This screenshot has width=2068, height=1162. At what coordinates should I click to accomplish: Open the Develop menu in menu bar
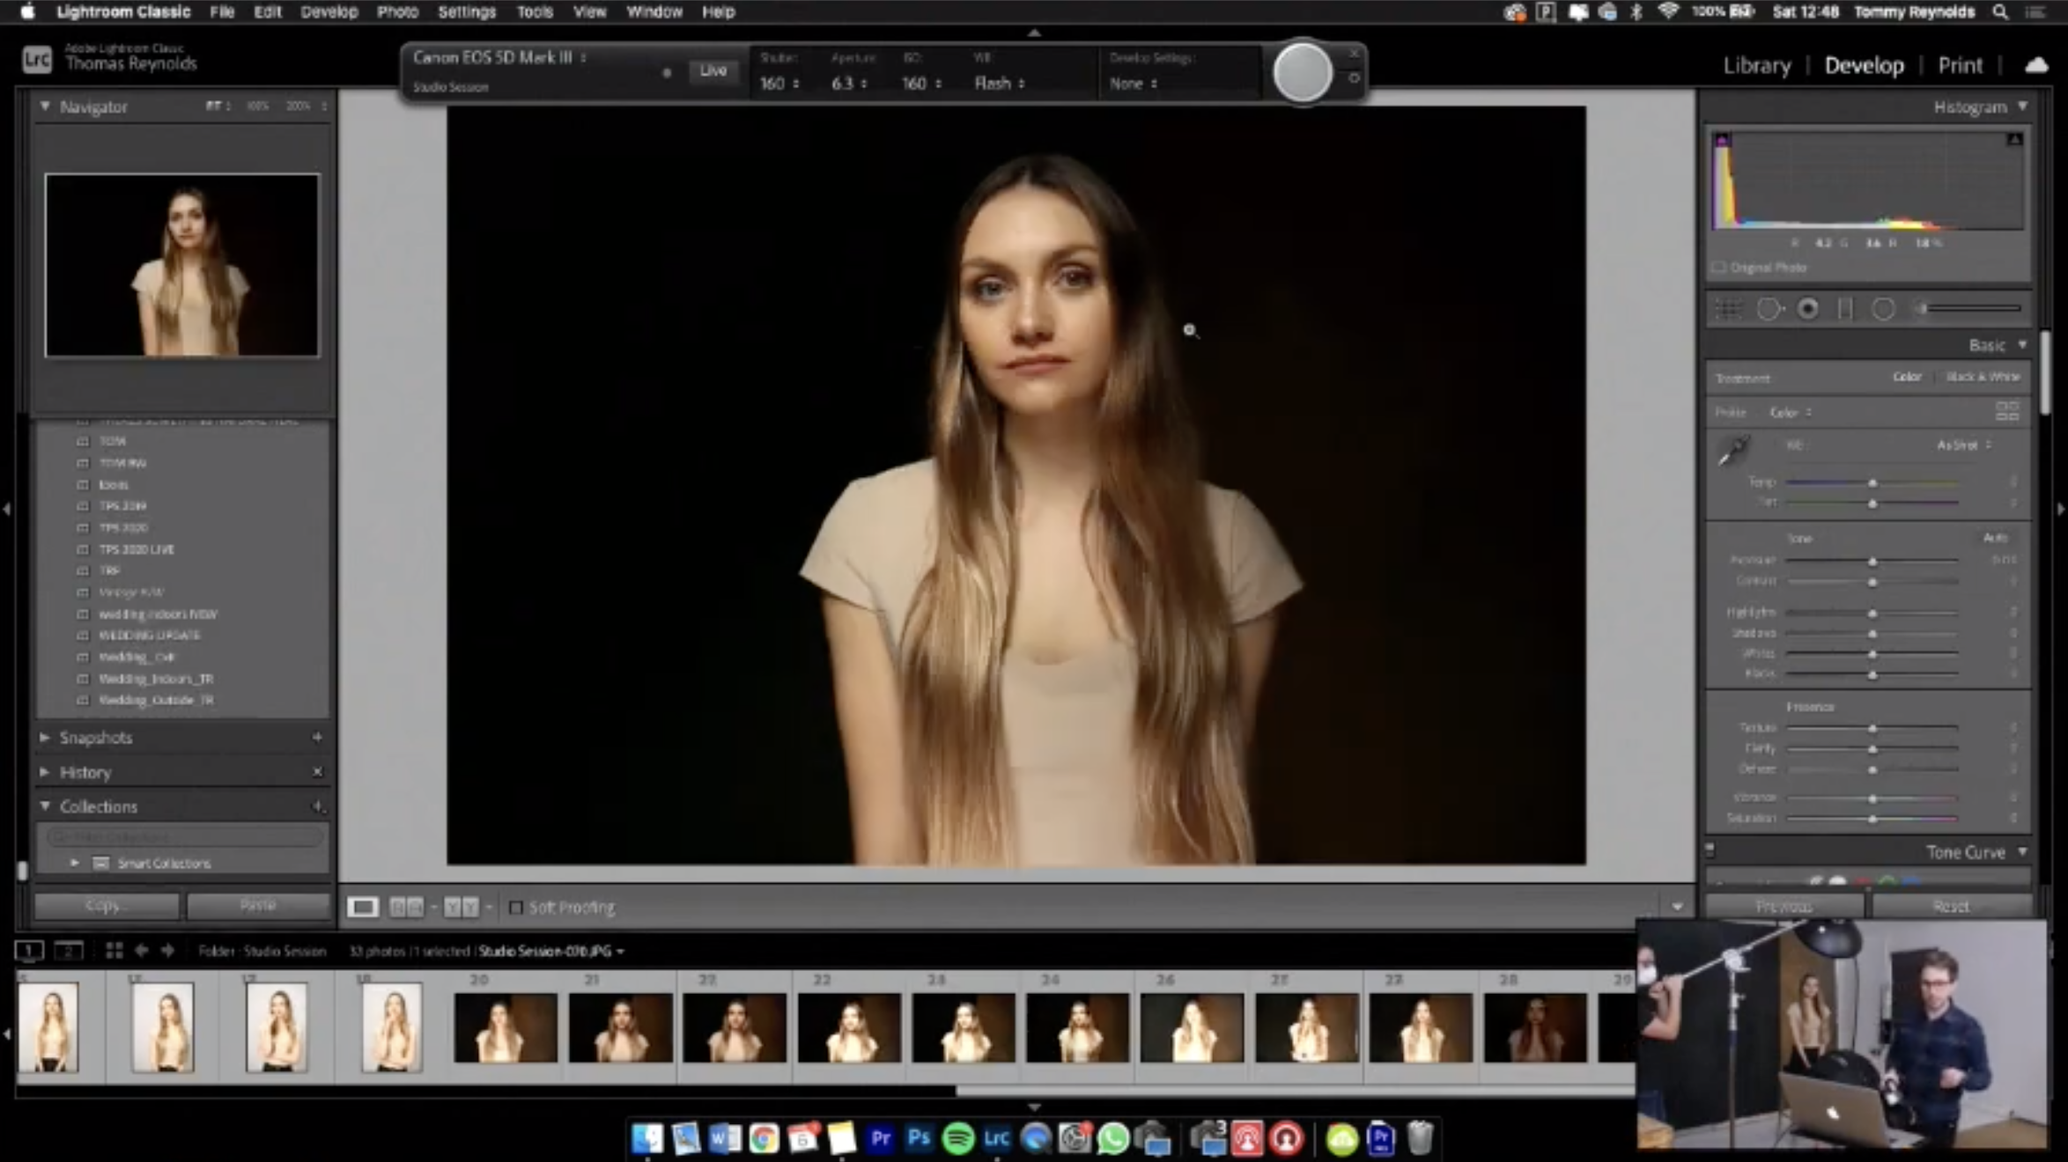click(x=329, y=12)
